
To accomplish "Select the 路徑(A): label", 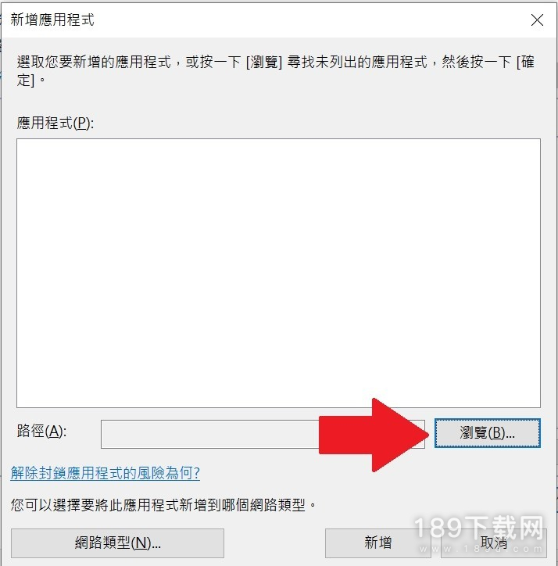I will tap(41, 431).
